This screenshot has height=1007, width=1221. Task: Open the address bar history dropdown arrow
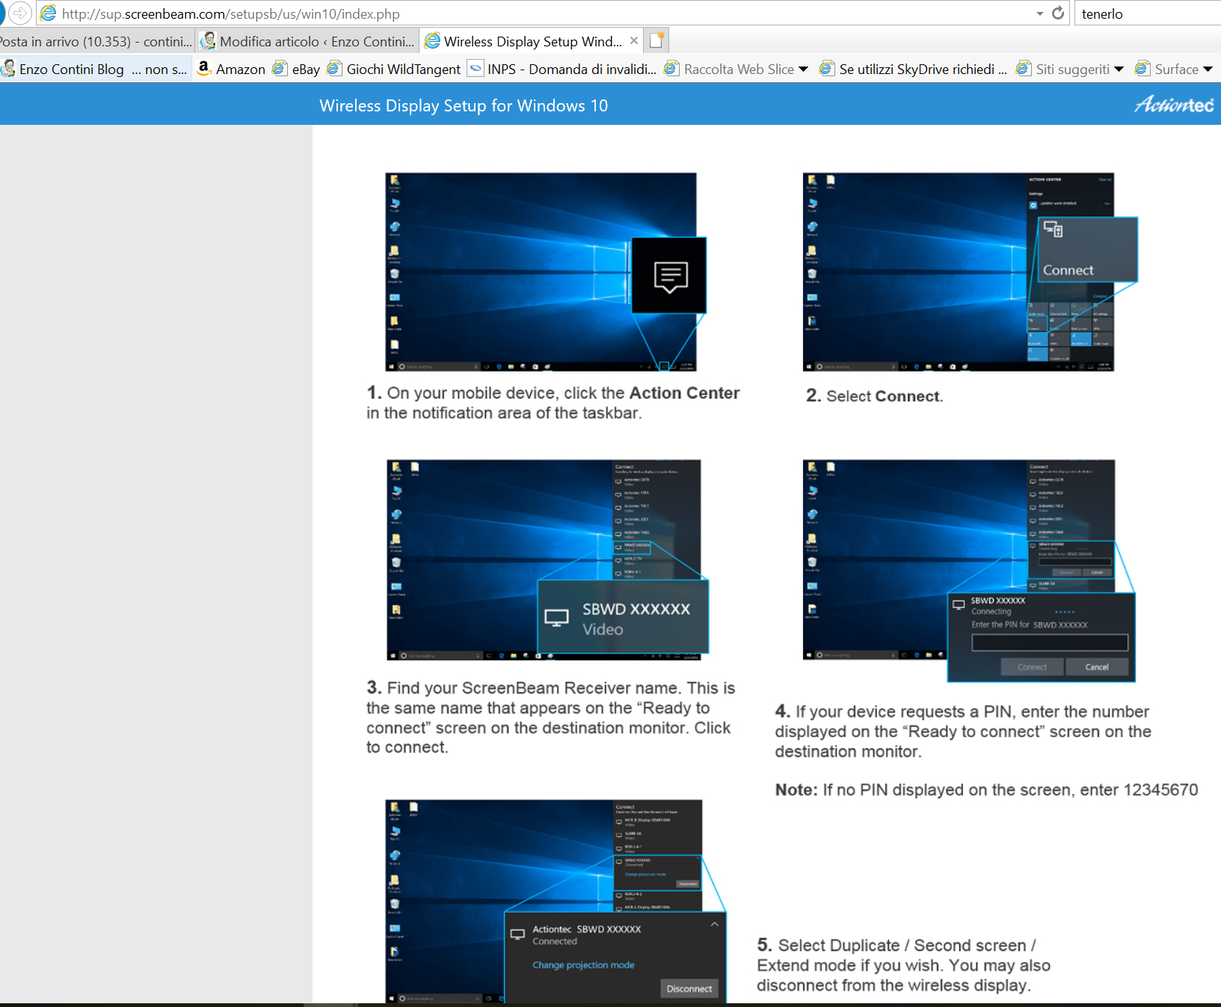[1040, 13]
